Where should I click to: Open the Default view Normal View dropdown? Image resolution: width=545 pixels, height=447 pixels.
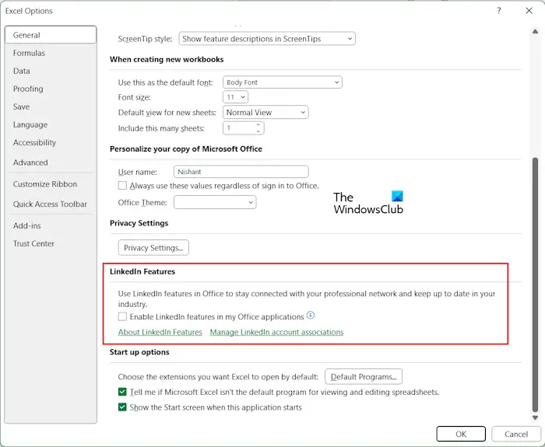coord(265,113)
